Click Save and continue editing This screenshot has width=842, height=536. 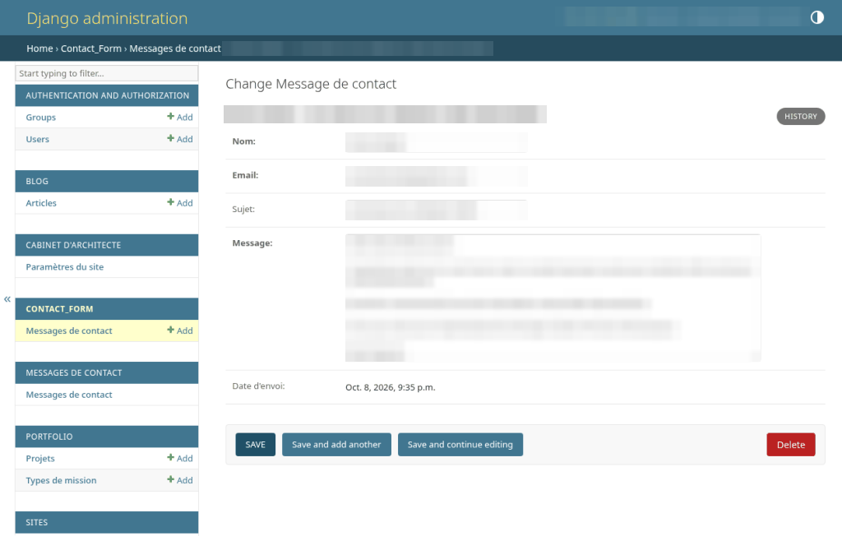click(460, 445)
